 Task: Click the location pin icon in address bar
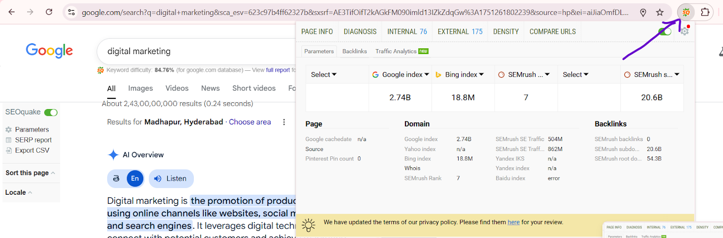point(643,13)
